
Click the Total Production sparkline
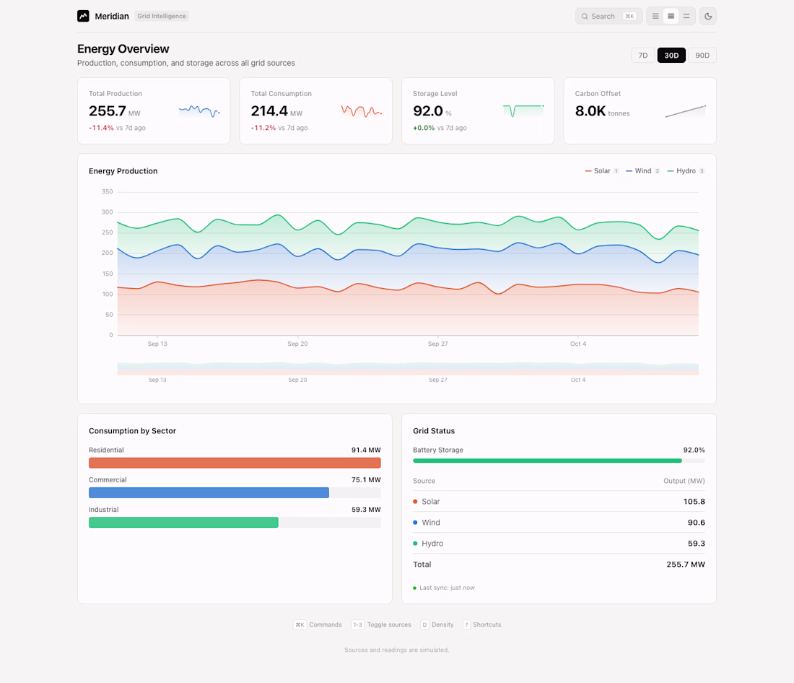click(199, 110)
